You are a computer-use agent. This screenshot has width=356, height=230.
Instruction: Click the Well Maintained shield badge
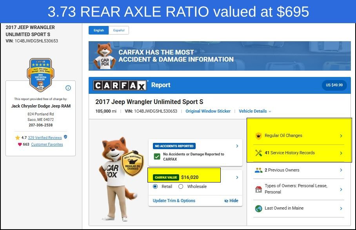point(133,163)
